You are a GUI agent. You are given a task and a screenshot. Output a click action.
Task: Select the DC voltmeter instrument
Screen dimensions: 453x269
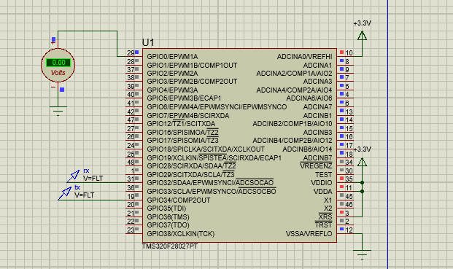[58, 65]
